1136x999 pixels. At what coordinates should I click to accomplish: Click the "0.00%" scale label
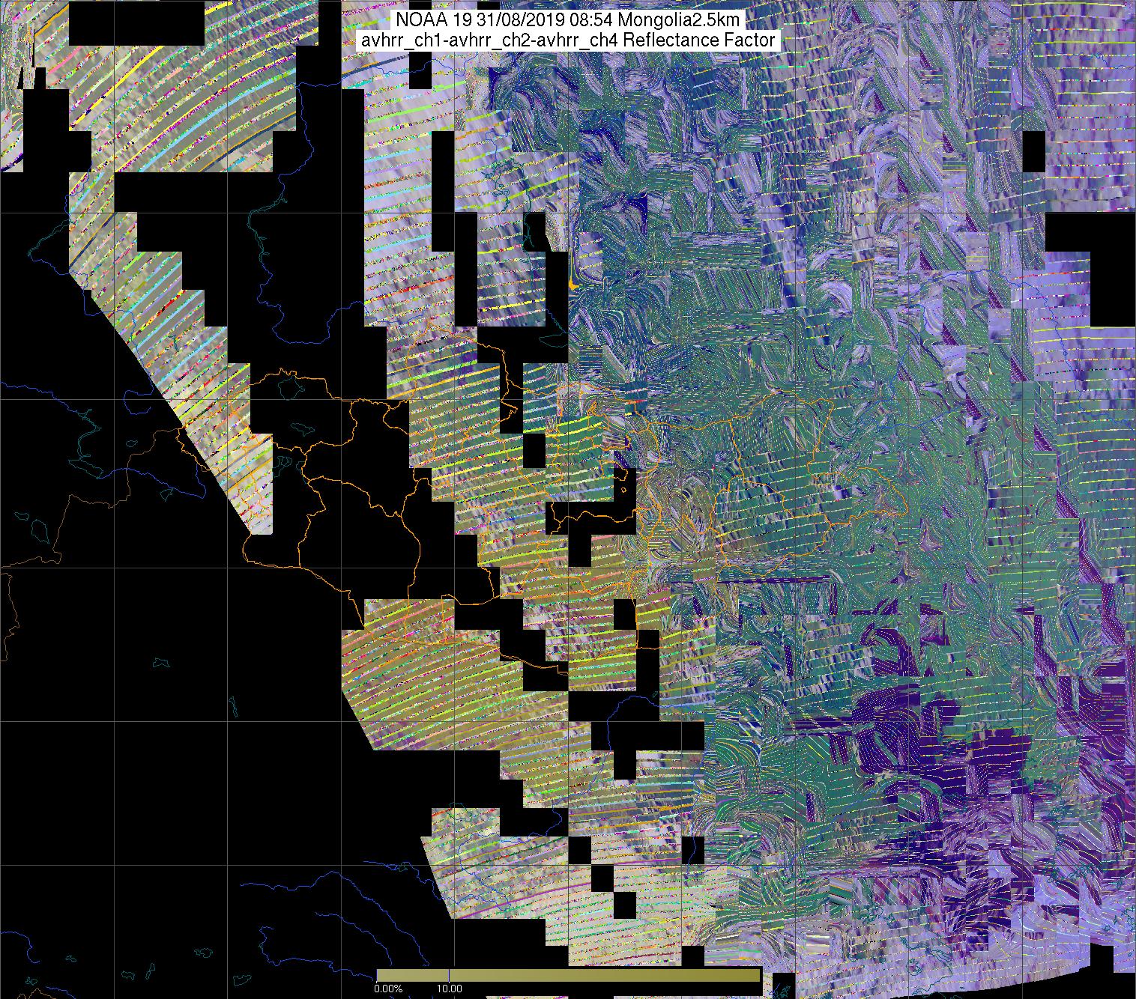tap(389, 989)
